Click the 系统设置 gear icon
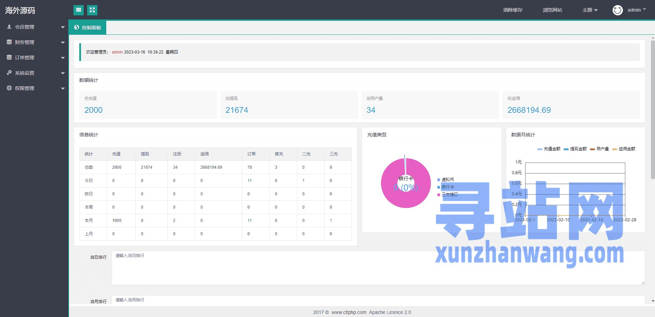Screen dimensions: 655x317 [9, 73]
